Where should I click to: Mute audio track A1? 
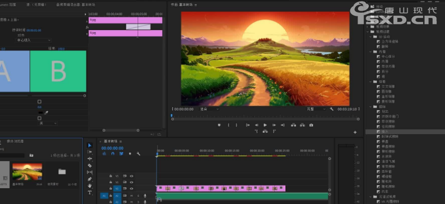pyautogui.click(x=131, y=195)
